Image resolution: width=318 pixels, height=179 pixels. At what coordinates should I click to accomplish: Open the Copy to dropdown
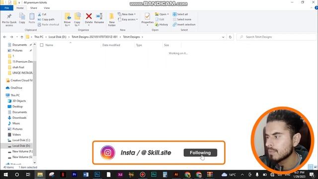(77, 19)
